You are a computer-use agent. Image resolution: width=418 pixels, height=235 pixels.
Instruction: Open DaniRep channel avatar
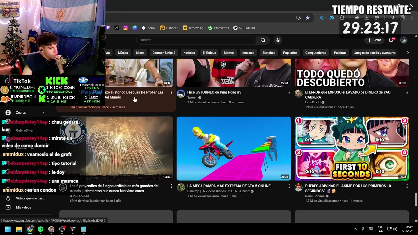[181, 187]
